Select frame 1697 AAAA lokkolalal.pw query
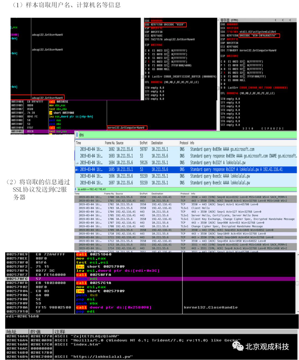Screen dimensions: 299x360 point(186,183)
